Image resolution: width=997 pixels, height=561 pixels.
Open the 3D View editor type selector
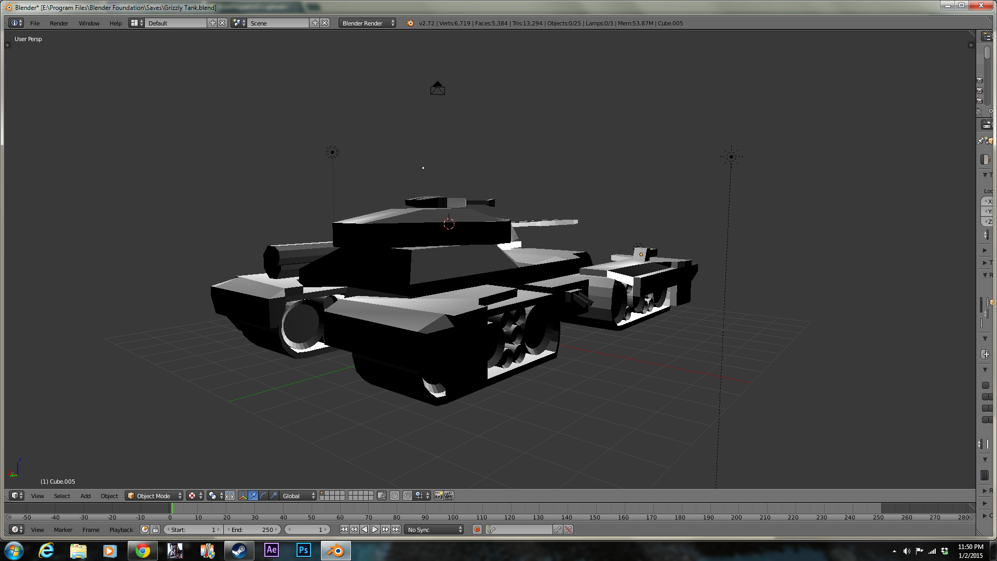[x=17, y=496]
